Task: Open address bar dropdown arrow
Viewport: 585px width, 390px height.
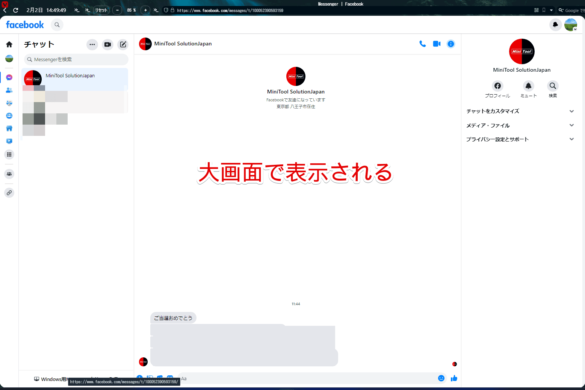Action: (x=551, y=11)
